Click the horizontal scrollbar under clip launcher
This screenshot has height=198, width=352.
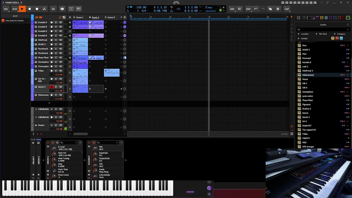(81, 134)
